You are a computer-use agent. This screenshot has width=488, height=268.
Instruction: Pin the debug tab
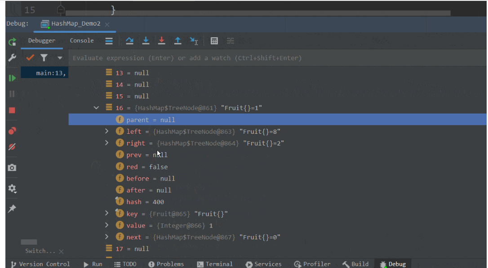tap(12, 208)
